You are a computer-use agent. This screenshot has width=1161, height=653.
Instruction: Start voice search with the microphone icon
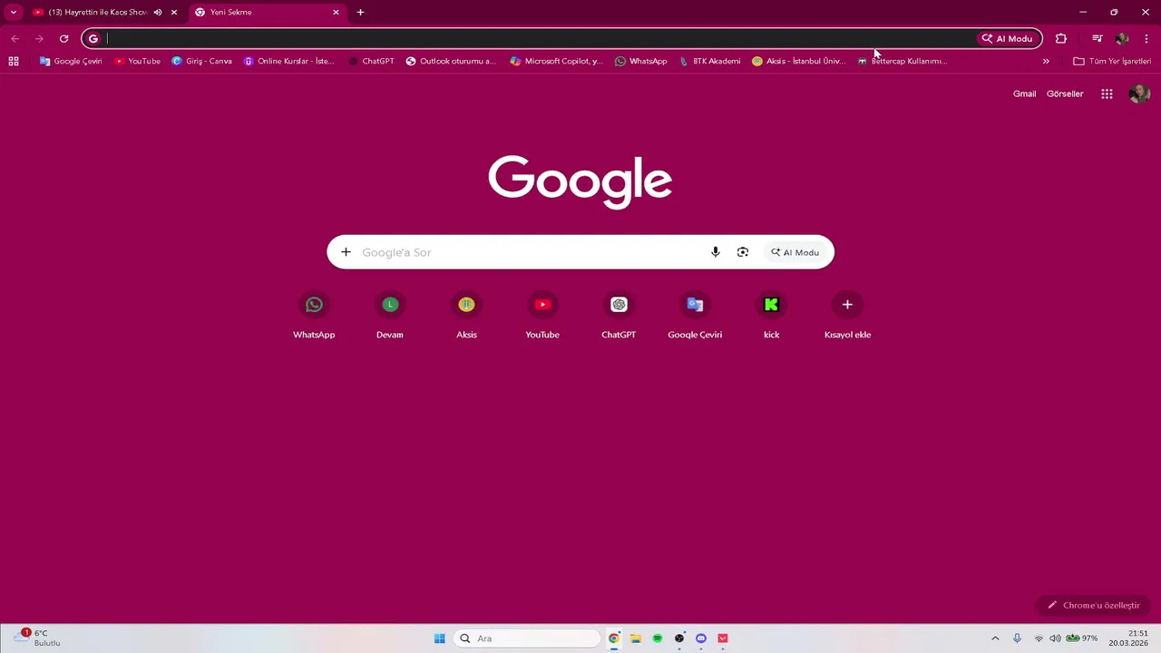point(716,252)
